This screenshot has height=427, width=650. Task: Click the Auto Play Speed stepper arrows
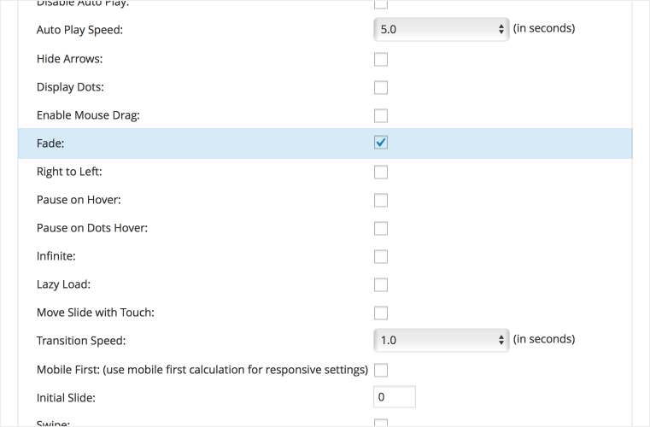(501, 29)
